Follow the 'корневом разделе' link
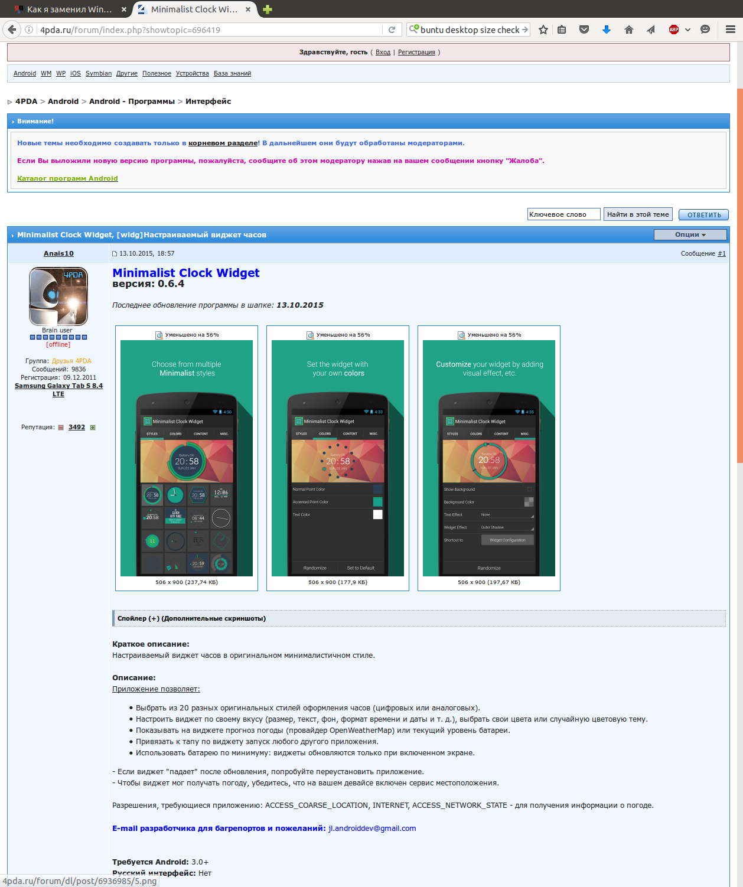Viewport: 743px width, 887px height. click(x=223, y=143)
